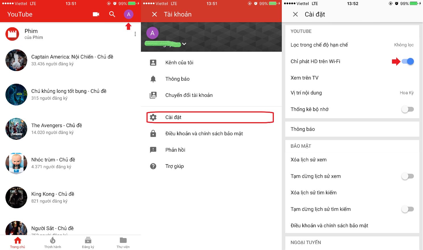Close the Tài khoản account screen
Image resolution: width=423 pixels, height=250 pixels.
(x=154, y=14)
